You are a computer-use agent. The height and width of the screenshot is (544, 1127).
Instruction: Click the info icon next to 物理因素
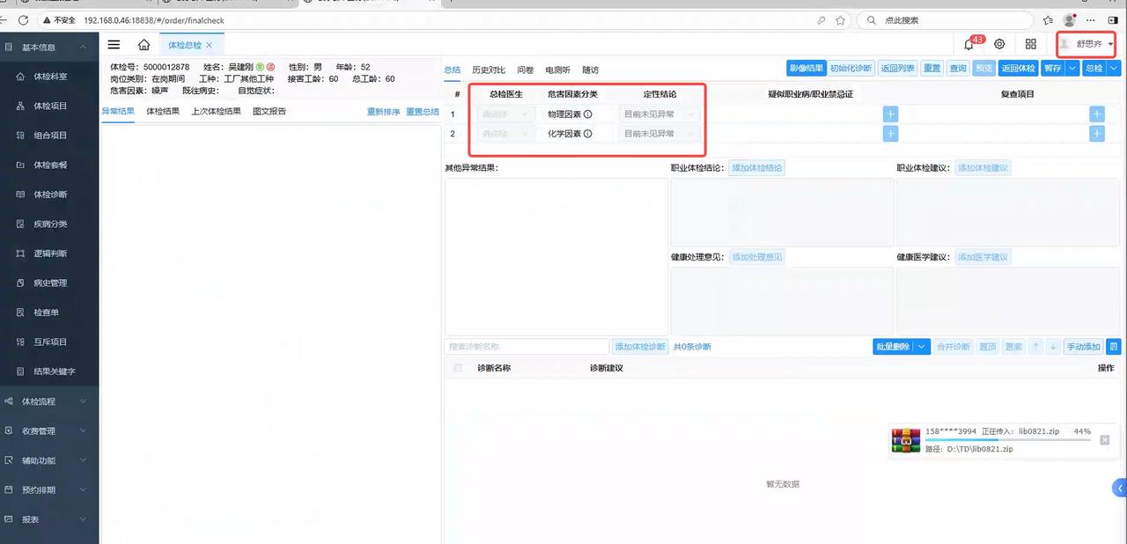click(x=587, y=114)
